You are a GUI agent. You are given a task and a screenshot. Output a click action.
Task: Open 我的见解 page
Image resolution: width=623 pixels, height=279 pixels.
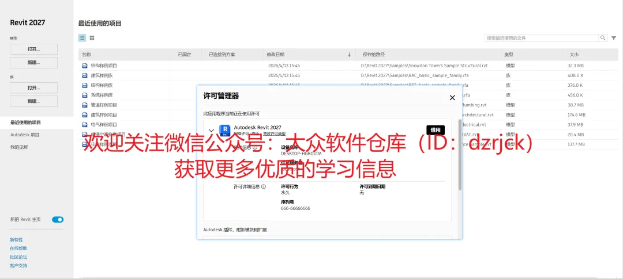(x=20, y=147)
